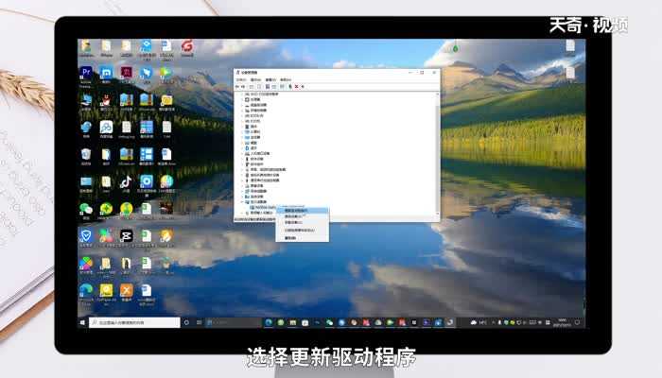Screen dimensions: 662x378
Task: Open the WeChat desktop icon
Action: pyautogui.click(x=86, y=211)
